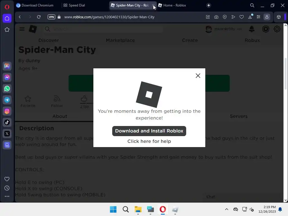Click the Opera logo menu icon
Screen dimensions: 288x216
point(7,7)
